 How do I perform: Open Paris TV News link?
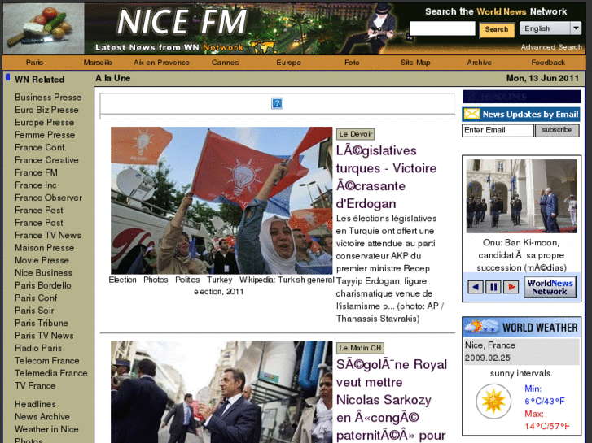click(x=44, y=336)
